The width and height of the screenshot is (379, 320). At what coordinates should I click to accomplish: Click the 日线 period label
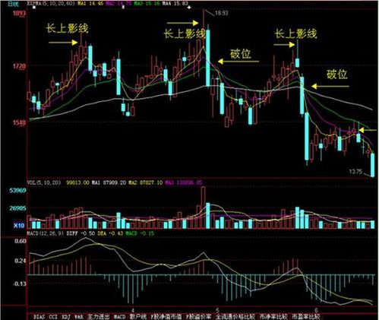point(11,4)
